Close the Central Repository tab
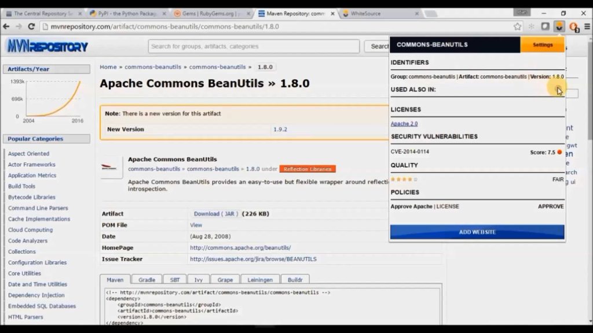593x333 pixels. pos(80,13)
